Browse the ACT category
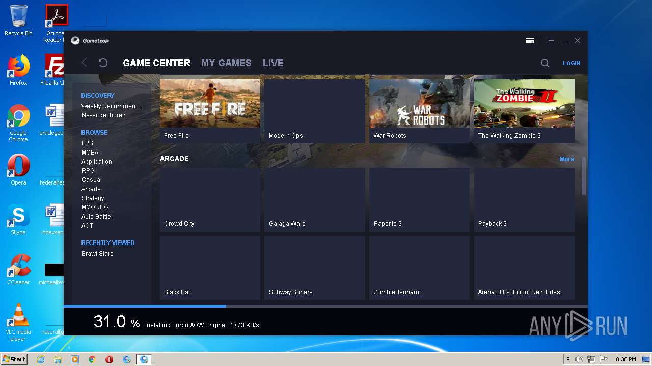Screen dimensions: 652x366 coord(87,226)
